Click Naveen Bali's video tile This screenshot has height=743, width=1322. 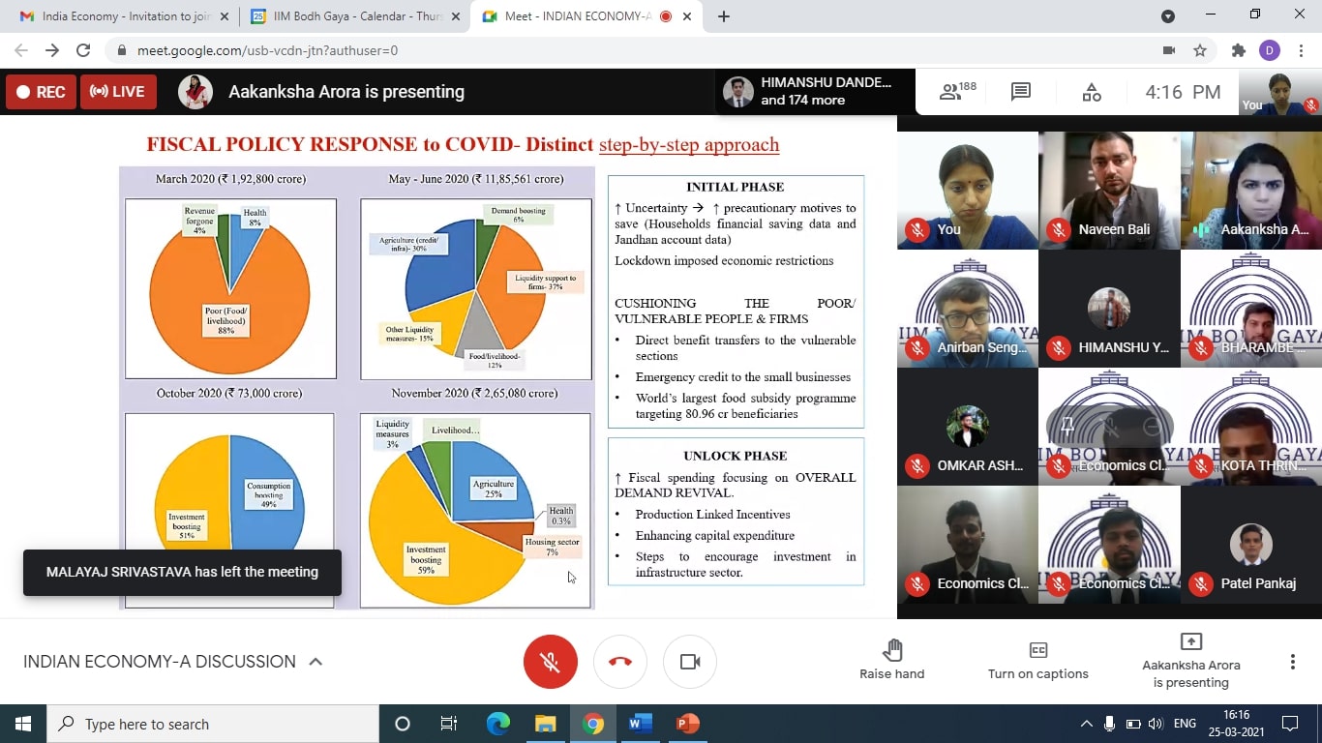tap(1109, 190)
